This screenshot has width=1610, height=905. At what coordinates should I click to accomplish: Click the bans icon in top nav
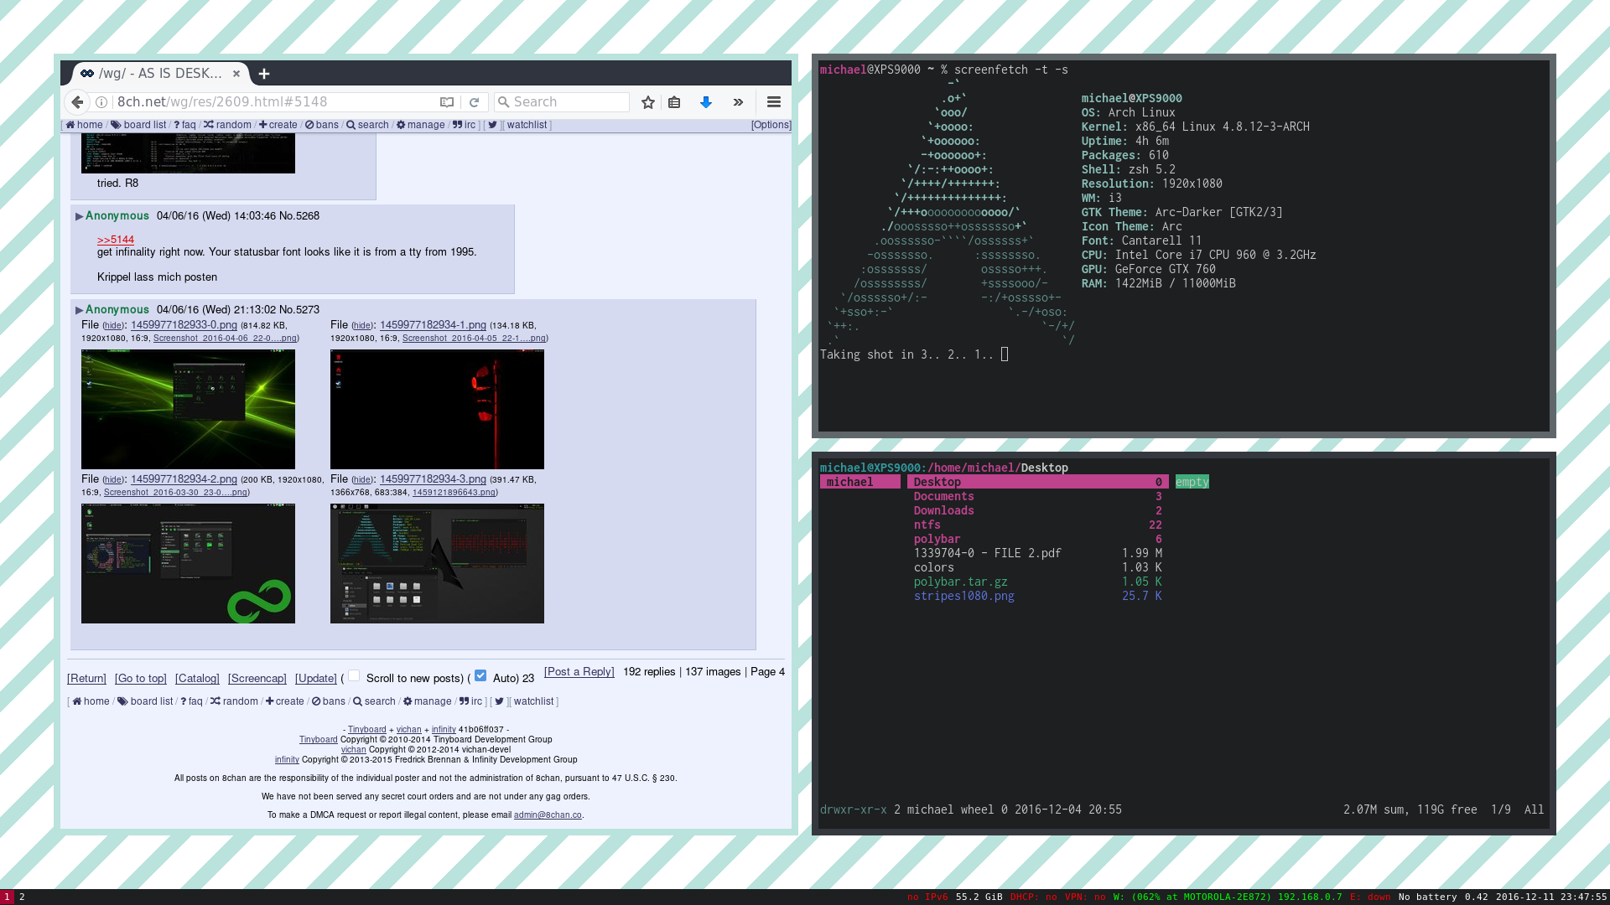coord(309,125)
